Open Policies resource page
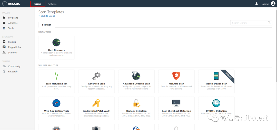Image resolution: width=277 pixels, height=130 pixels. pyautogui.click(x=12, y=42)
